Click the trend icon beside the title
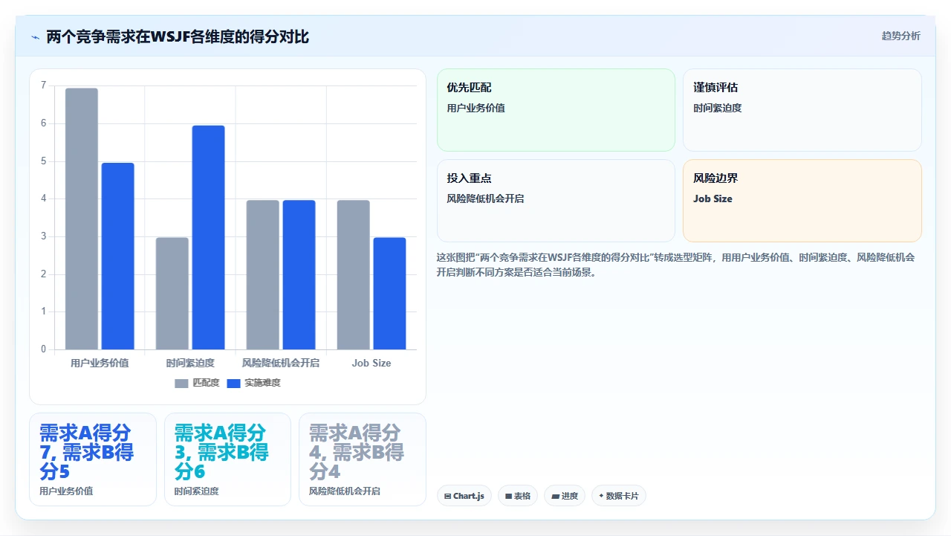This screenshot has height=536, width=951. (35, 37)
